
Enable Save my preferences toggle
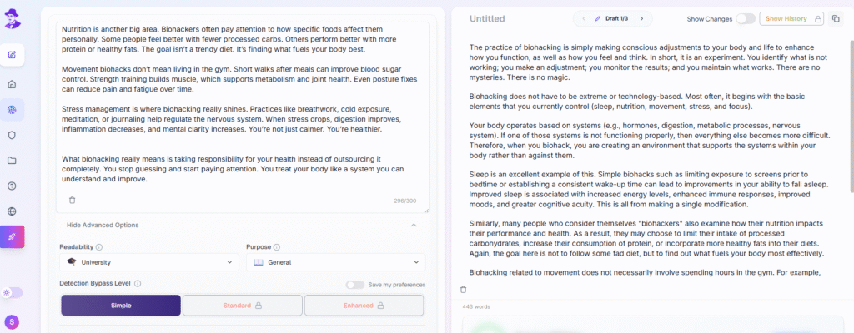point(355,285)
